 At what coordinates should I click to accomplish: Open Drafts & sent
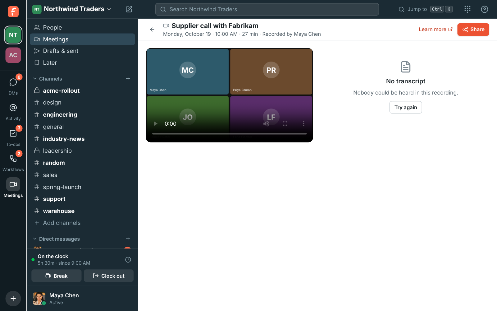[x=82, y=51]
